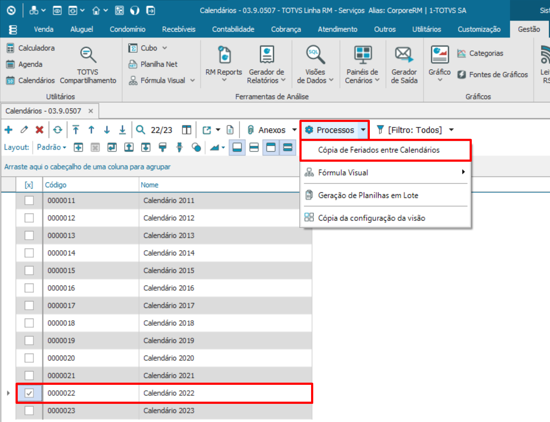The image size is (550, 422).
Task: Uncheck the Calendário 2022 checkbox
Action: pyautogui.click(x=29, y=393)
